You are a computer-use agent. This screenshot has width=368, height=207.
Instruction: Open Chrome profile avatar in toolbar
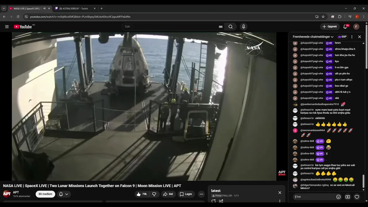pos(357,17)
